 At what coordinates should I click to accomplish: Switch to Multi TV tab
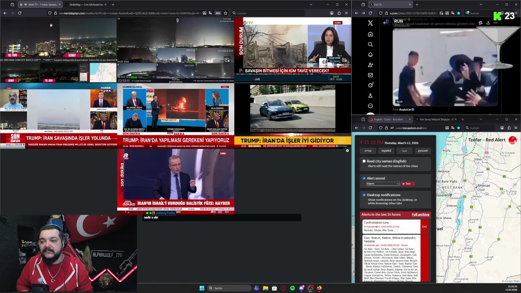[x=40, y=4]
